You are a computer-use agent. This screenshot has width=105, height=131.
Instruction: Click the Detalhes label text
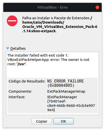(x=18, y=48)
